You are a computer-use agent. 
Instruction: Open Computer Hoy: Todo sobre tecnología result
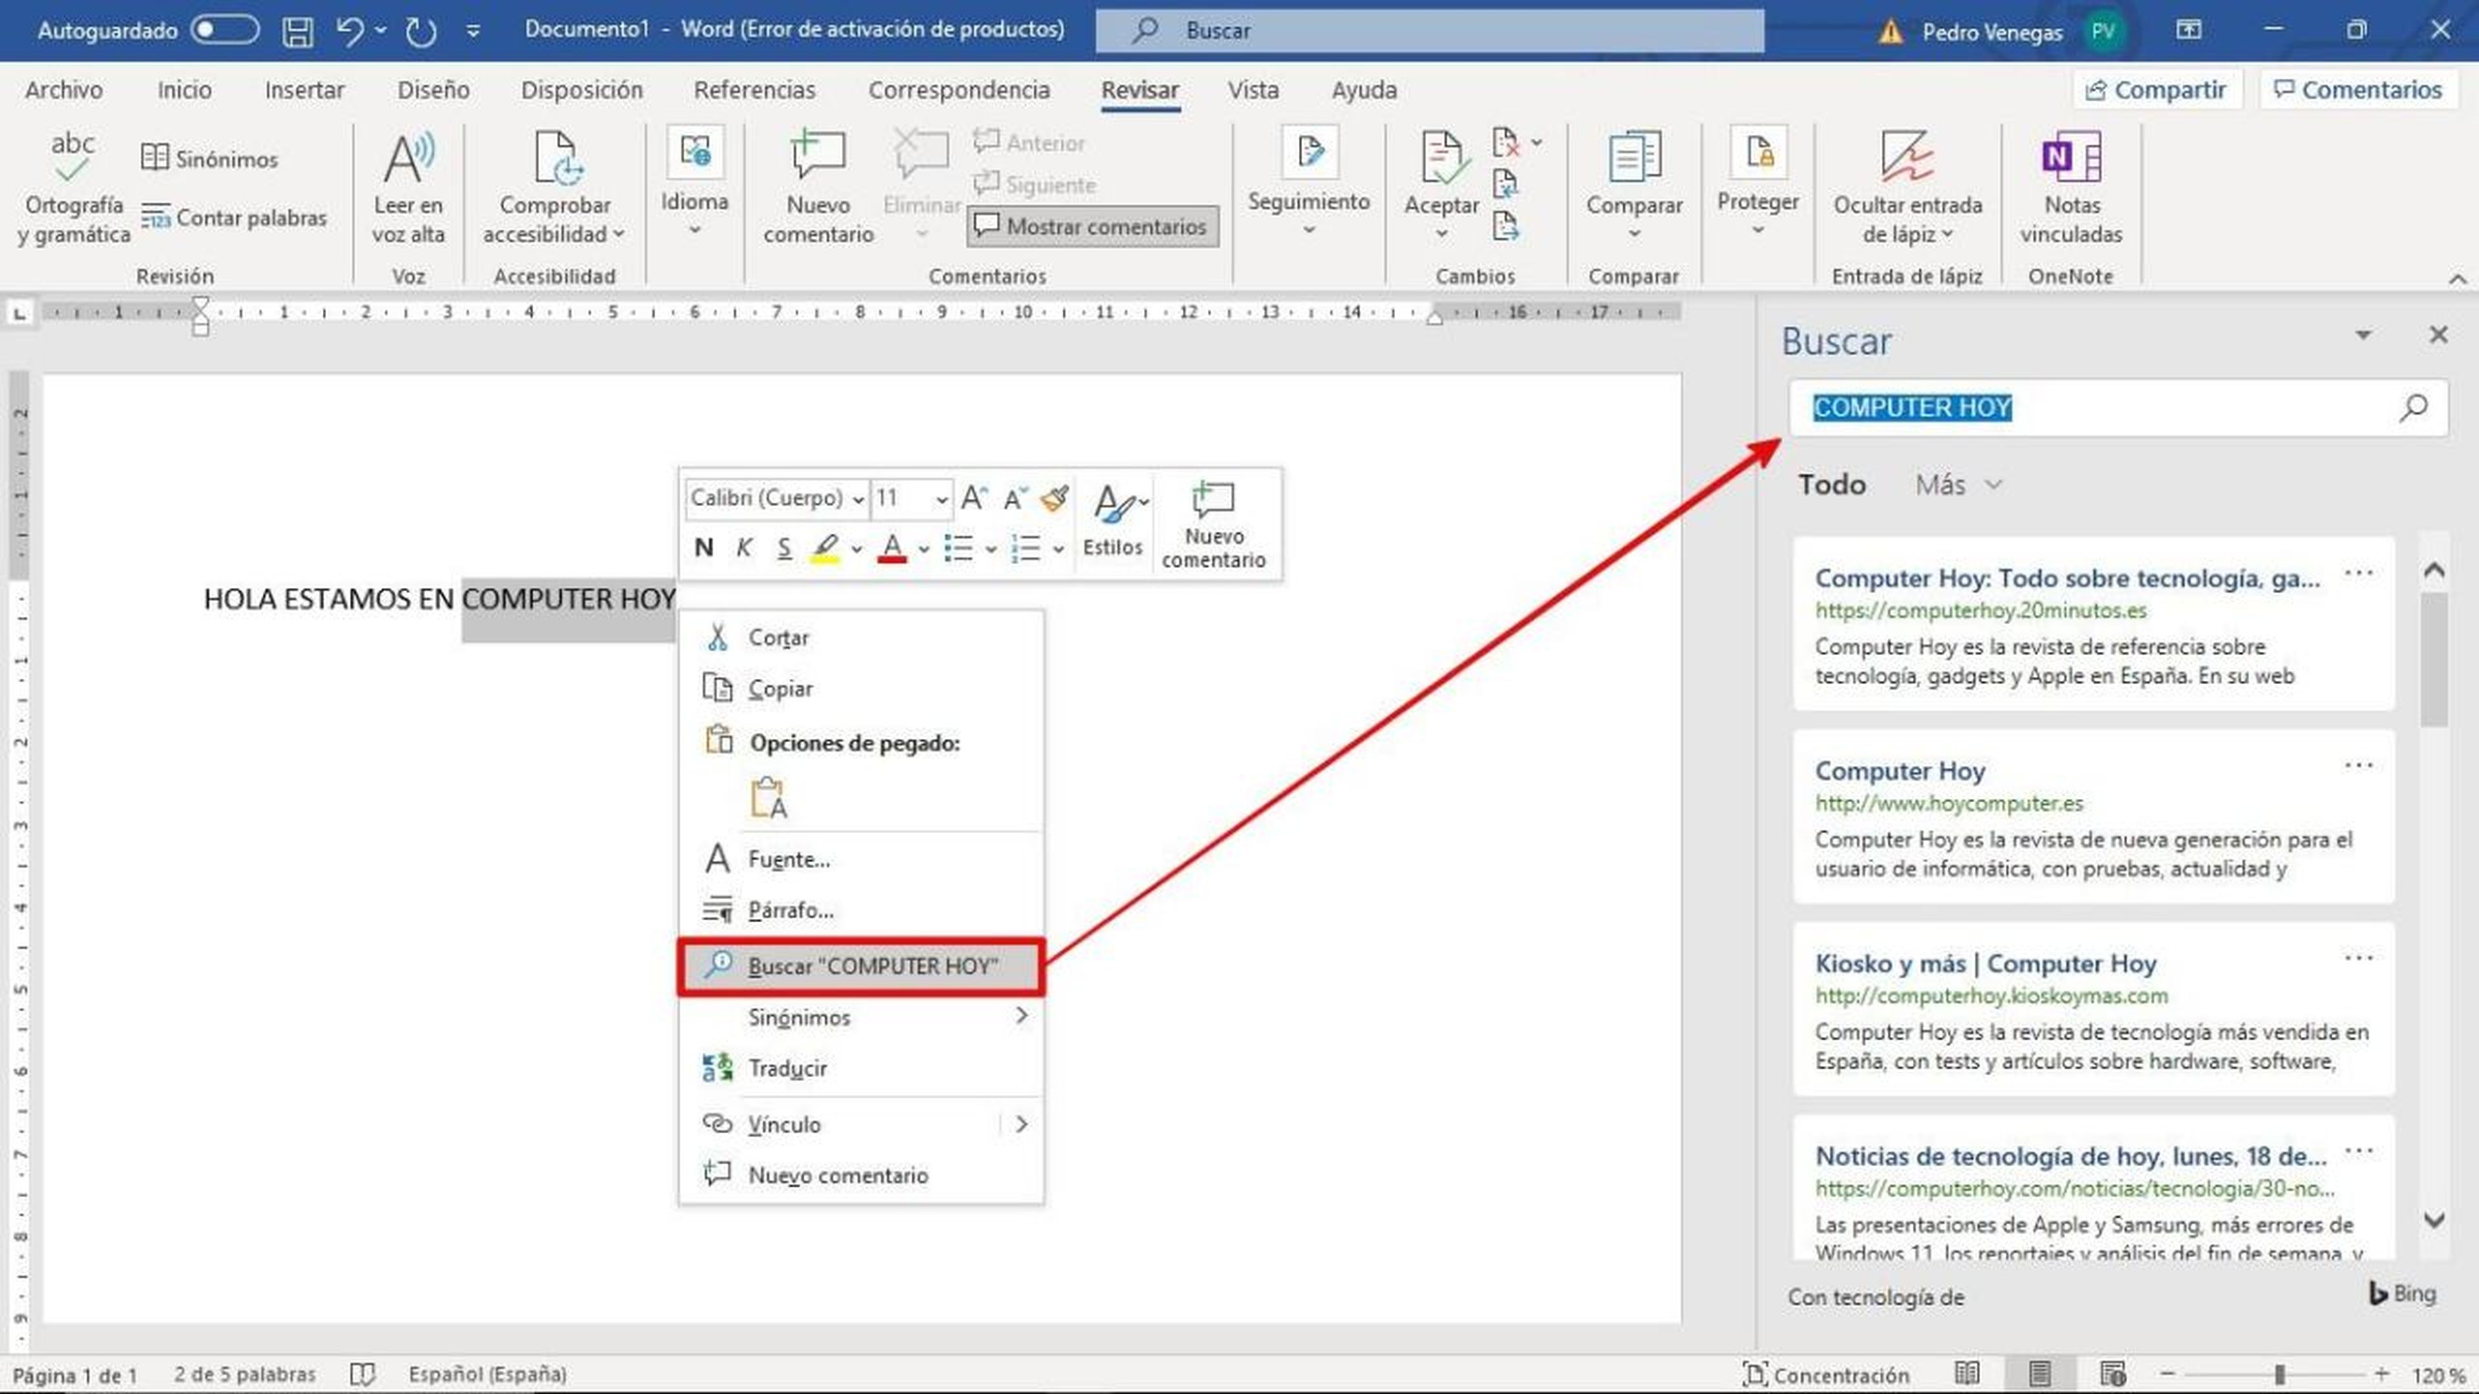pyautogui.click(x=2067, y=578)
